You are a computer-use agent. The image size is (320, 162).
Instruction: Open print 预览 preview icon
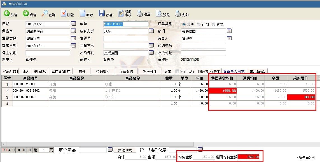coord(159,13)
